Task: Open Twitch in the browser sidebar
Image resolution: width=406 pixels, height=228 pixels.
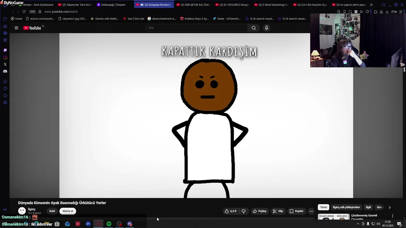Action: click(x=5, y=50)
